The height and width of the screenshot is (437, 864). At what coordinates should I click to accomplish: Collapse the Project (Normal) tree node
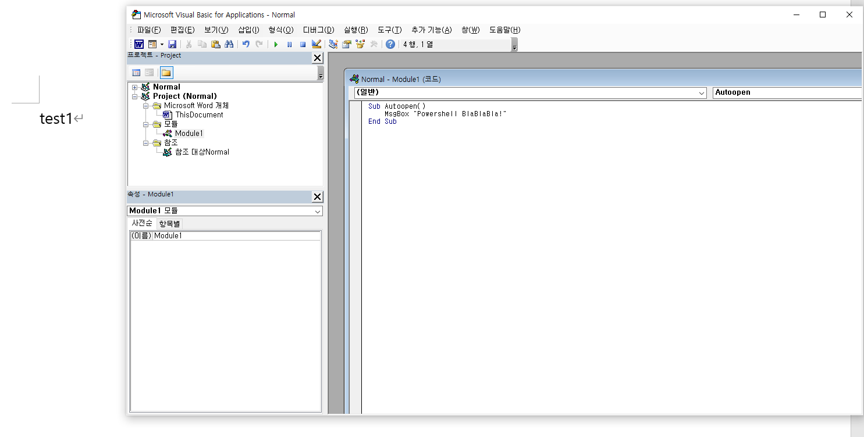point(134,96)
